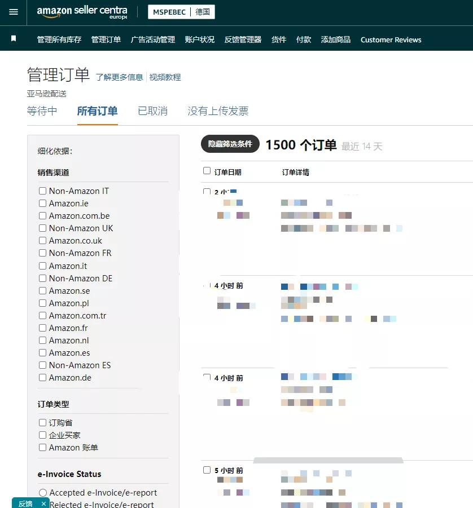Click the horizontal scrollbar in orders list
The height and width of the screenshot is (508, 473).
[x=328, y=461]
